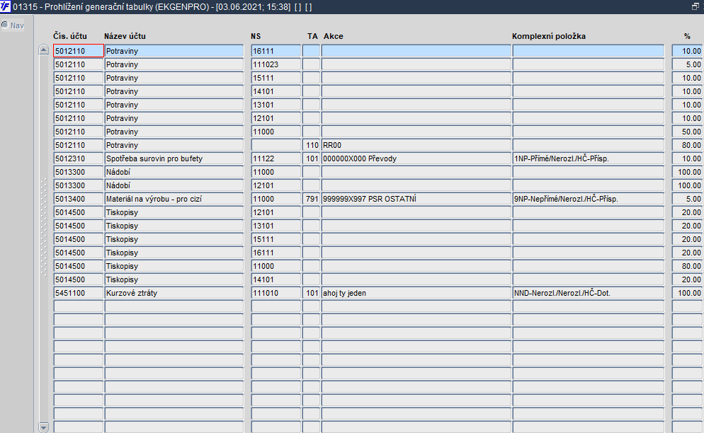Select the Nav radio button
The width and height of the screenshot is (704, 433).
point(5,25)
